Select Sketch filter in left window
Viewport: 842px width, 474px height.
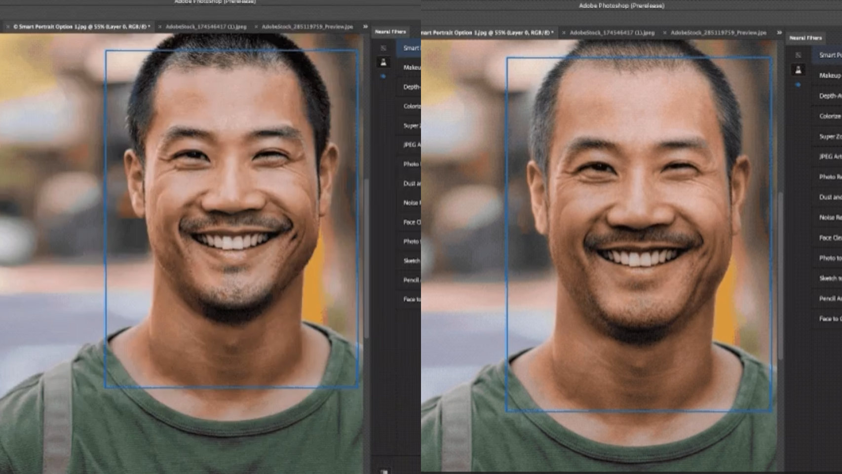pyautogui.click(x=412, y=261)
